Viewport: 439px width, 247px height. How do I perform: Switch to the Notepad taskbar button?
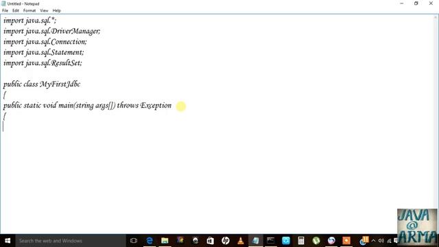(x=256, y=241)
